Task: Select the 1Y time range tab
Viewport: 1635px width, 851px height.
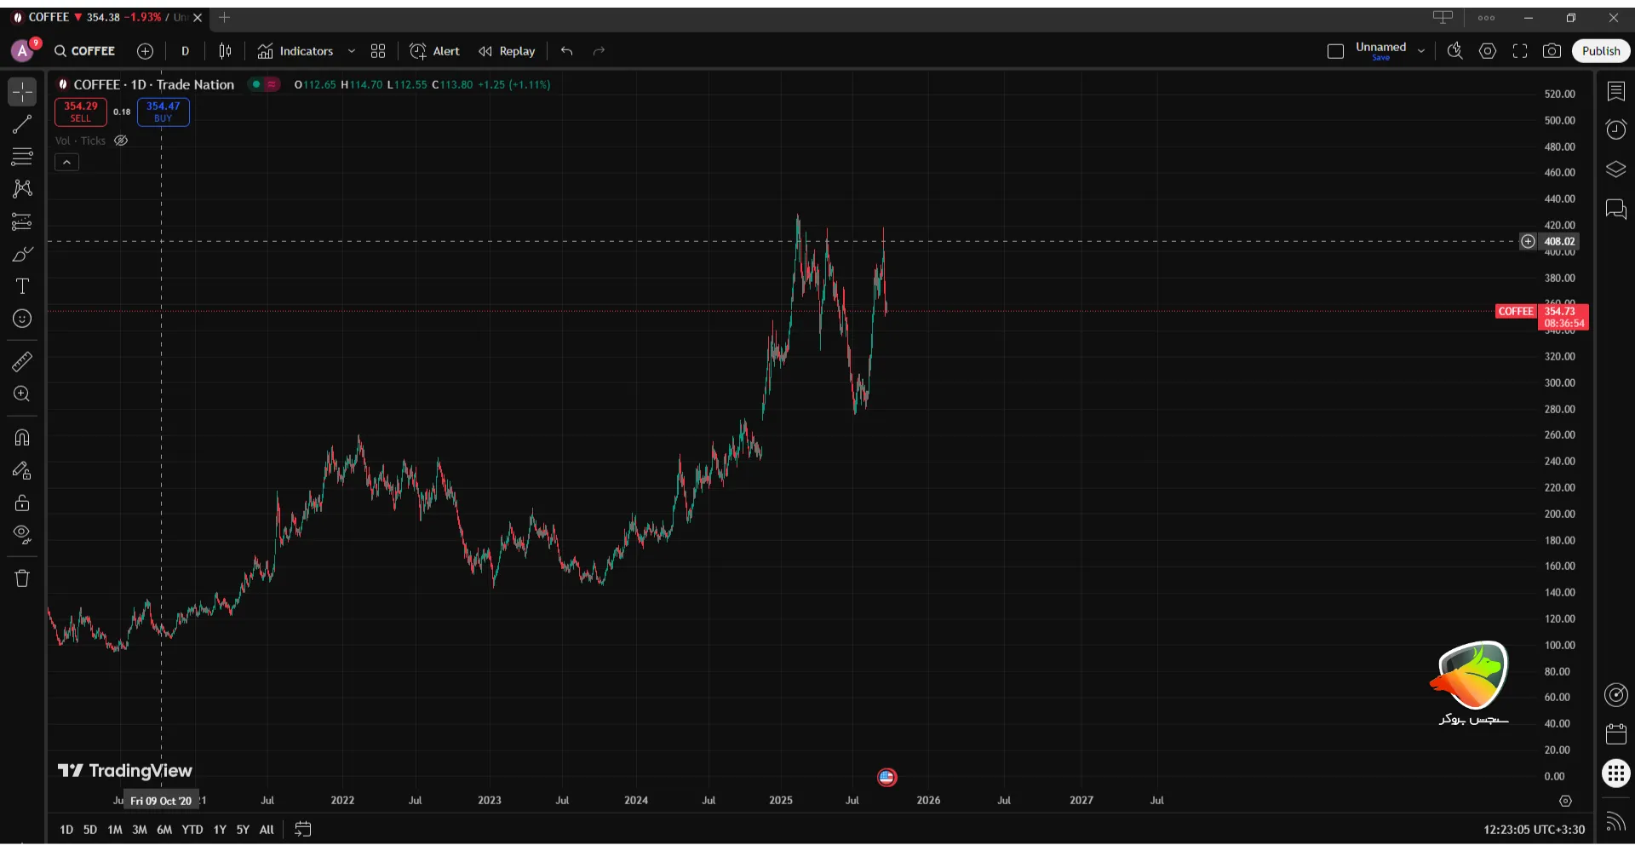Action: (x=220, y=830)
